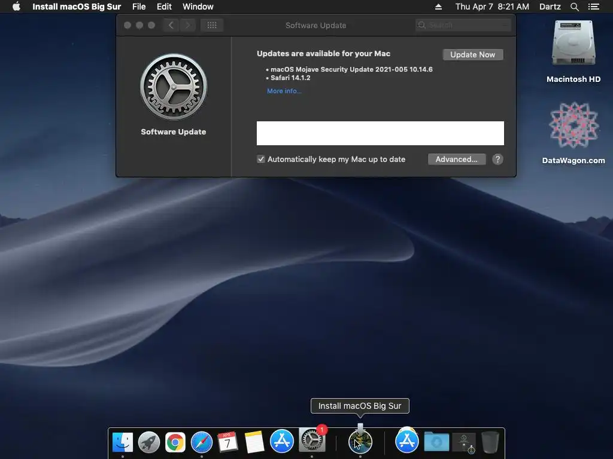Launch Launchpad rocket icon in Dock
This screenshot has height=459, width=613.
click(x=149, y=442)
